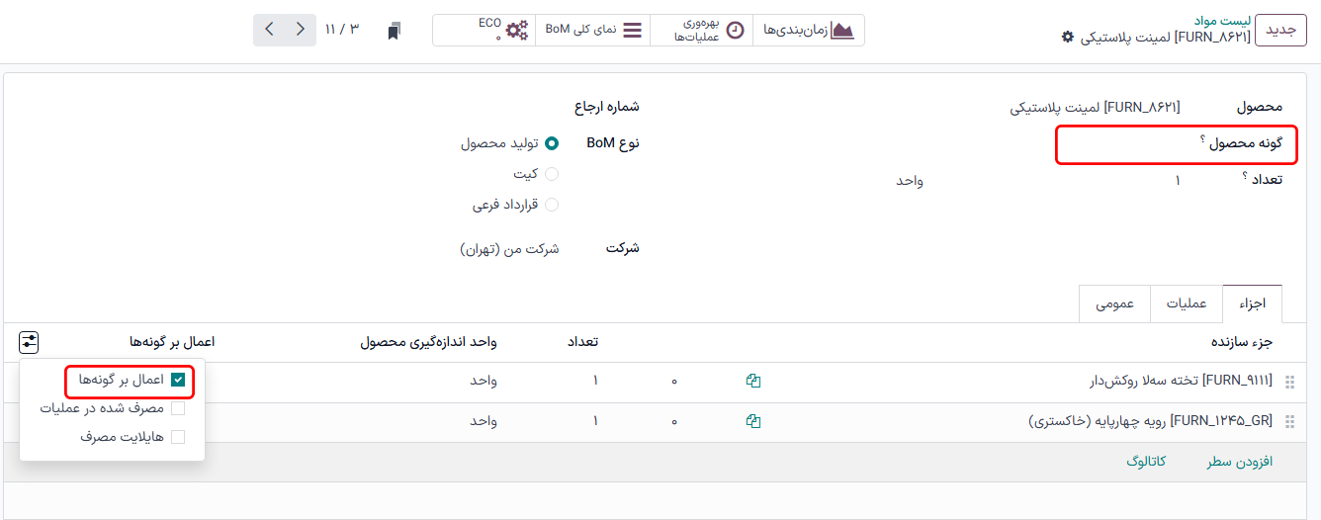Select the کیت BoM type radio
The width and height of the screenshot is (1321, 520).
552,174
